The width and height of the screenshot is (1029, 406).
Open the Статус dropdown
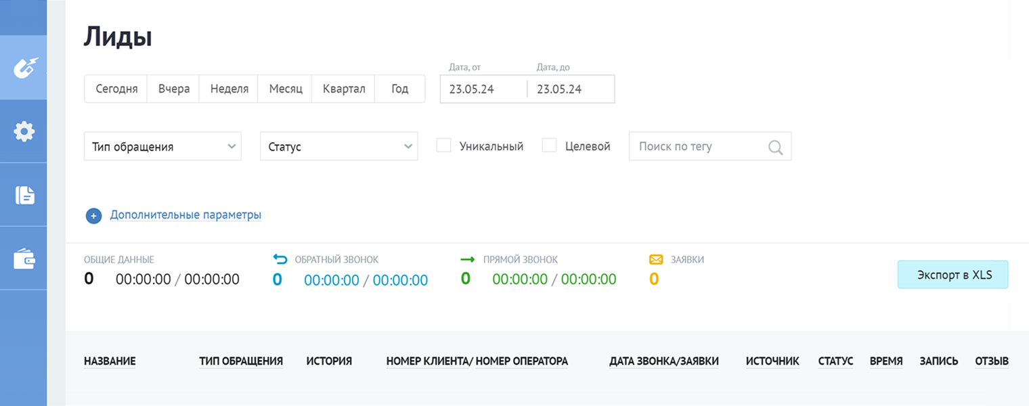click(338, 146)
